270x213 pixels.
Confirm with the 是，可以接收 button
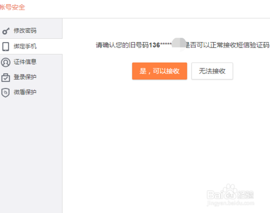point(159,71)
